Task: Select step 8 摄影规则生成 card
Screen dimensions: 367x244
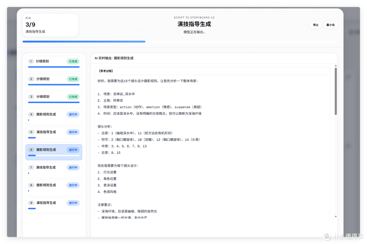Action: point(54,187)
